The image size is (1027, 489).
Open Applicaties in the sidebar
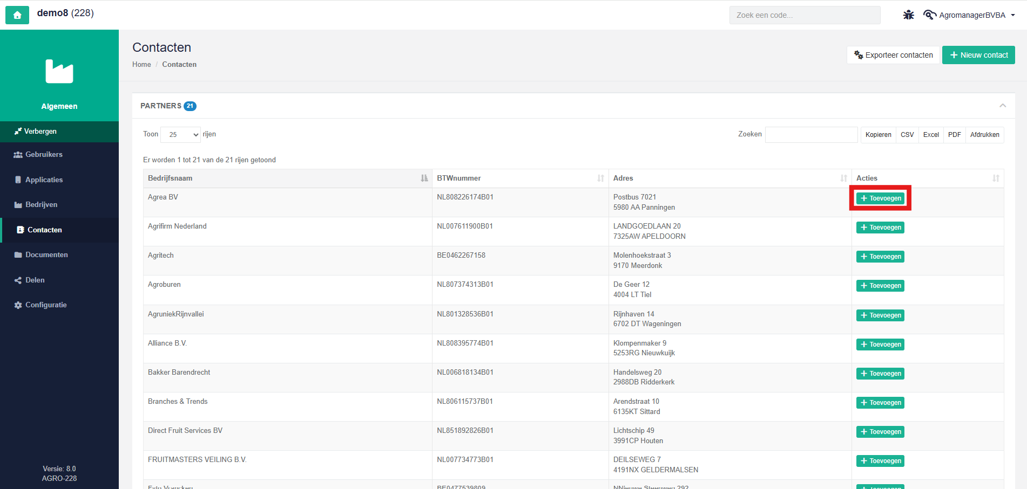click(59, 180)
